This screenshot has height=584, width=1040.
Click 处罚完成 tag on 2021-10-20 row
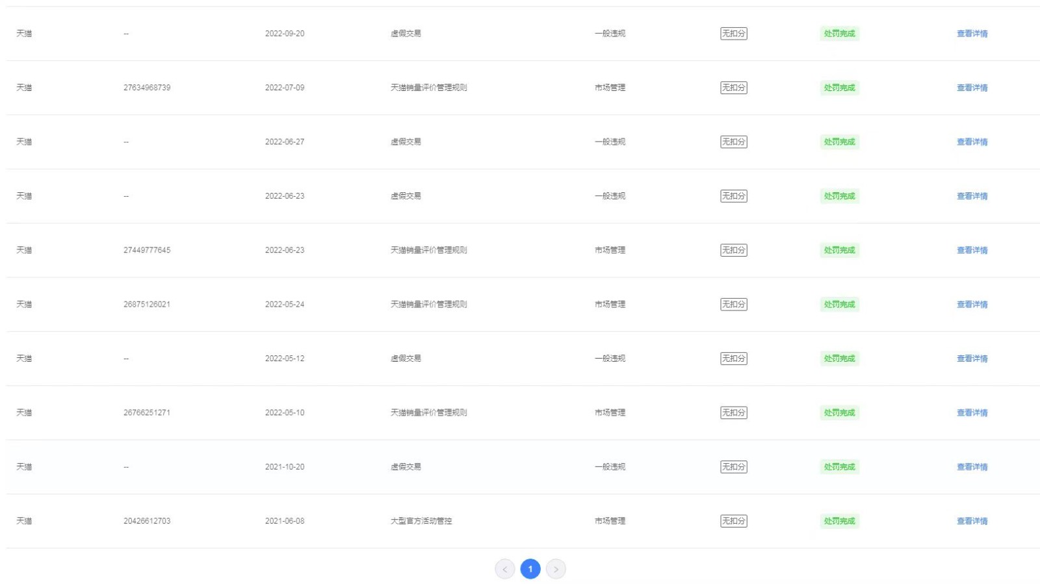tap(839, 466)
